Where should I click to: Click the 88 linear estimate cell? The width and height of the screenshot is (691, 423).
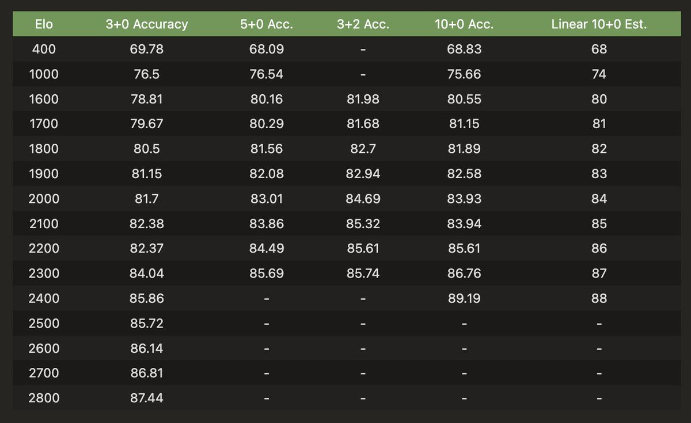pos(599,298)
